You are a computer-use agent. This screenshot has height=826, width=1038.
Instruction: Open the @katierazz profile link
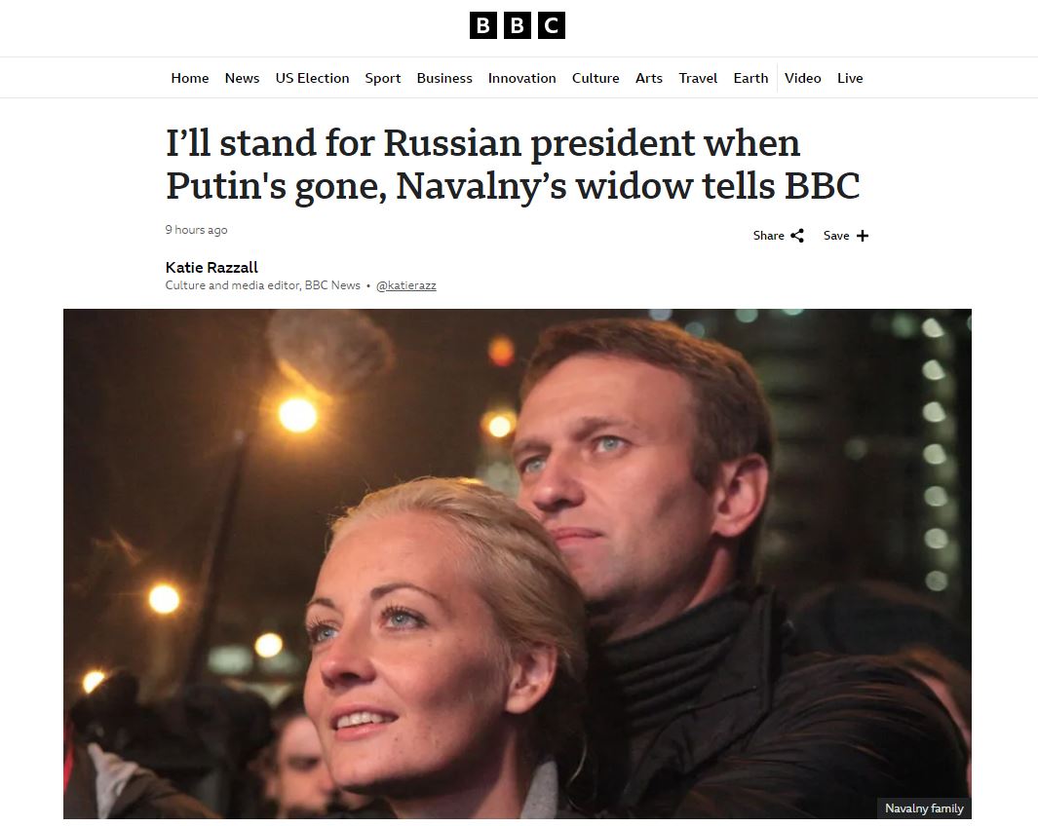point(405,285)
